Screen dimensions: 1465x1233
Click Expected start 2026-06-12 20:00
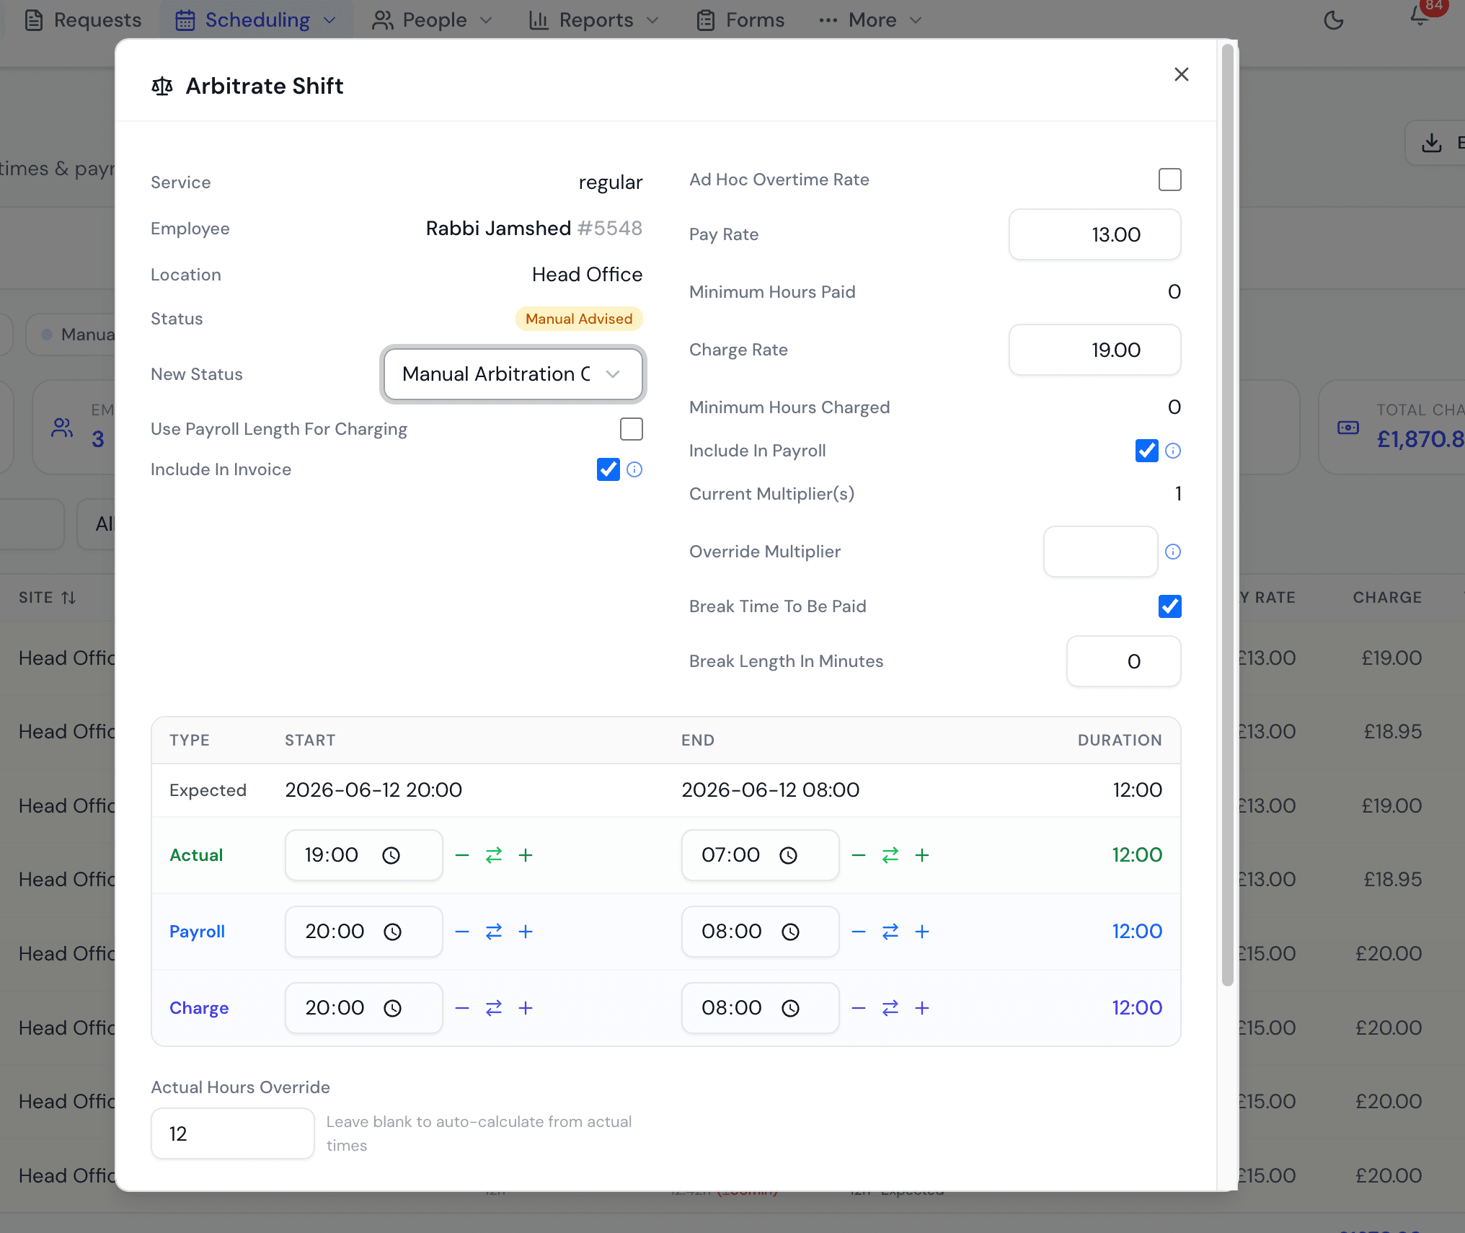coord(373,790)
